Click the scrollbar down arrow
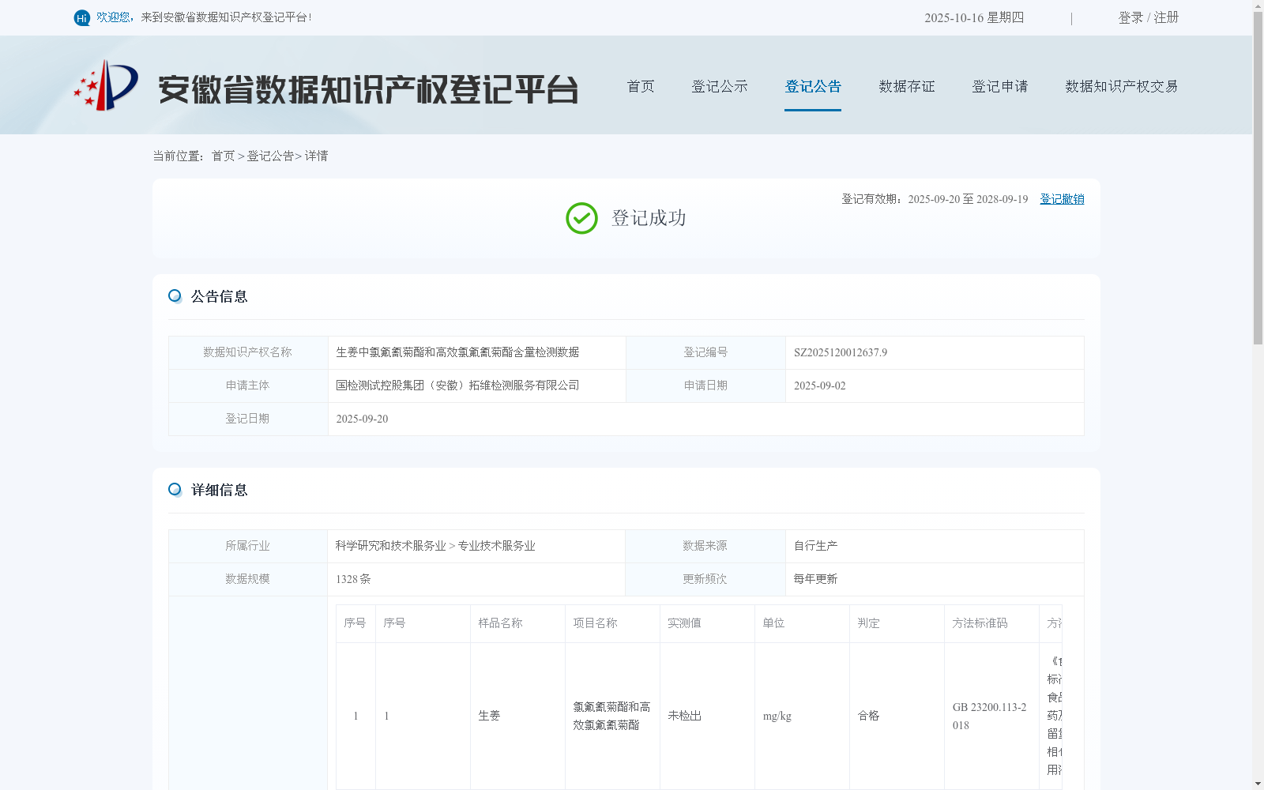This screenshot has width=1264, height=790. [1258, 784]
